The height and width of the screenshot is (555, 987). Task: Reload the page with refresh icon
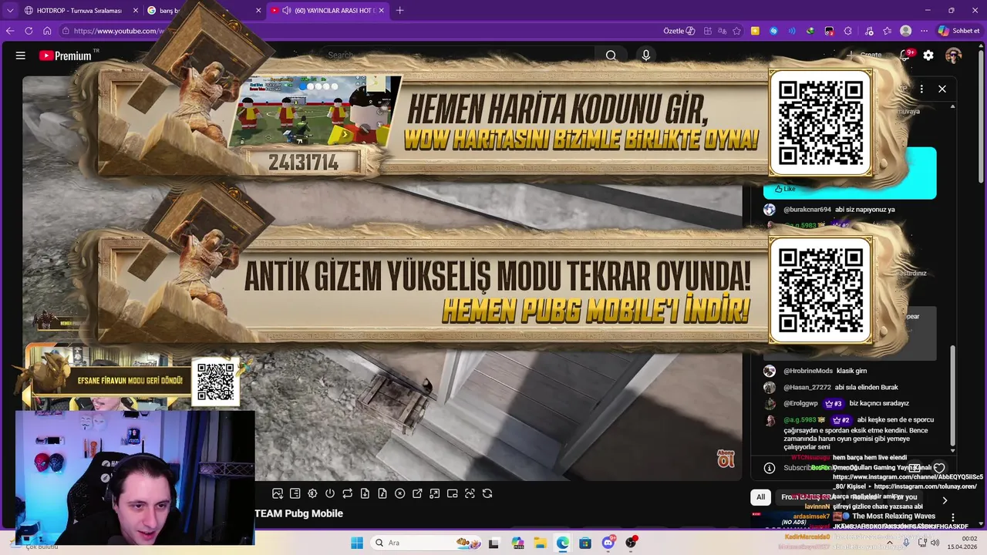point(29,31)
